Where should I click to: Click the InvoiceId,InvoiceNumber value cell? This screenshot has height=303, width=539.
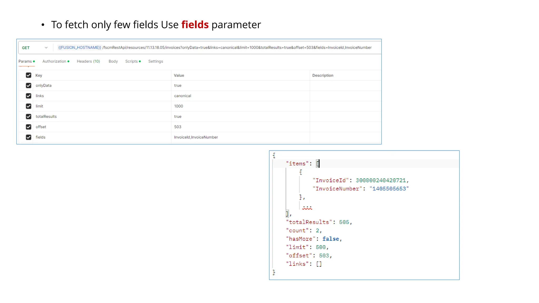click(x=240, y=137)
